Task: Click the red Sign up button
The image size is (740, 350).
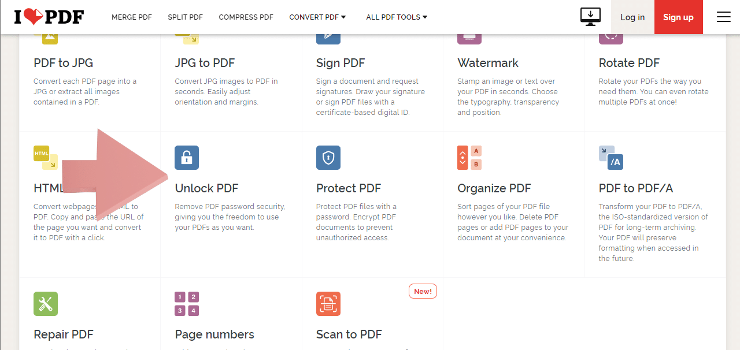Action: coord(679,17)
